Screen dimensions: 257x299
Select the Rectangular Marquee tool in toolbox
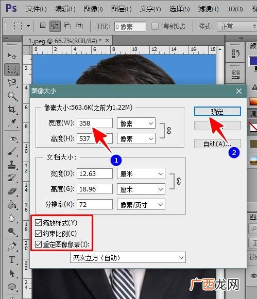[x=12, y=69]
